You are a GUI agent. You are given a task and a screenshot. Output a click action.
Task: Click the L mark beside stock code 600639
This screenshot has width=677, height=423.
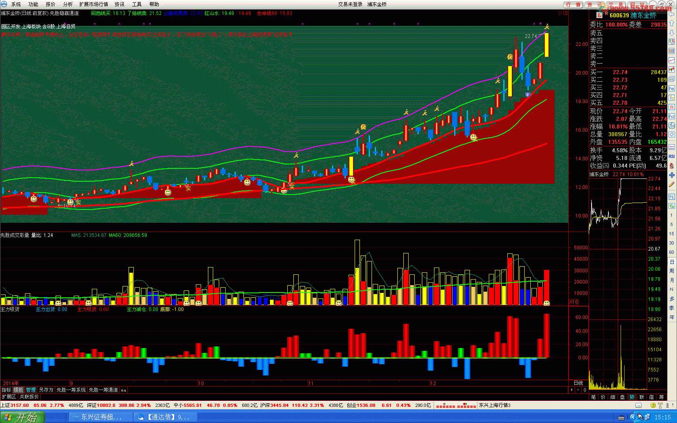click(x=600, y=15)
